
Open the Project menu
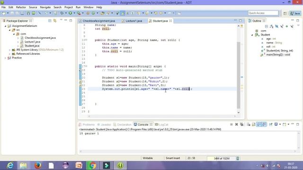pyautogui.click(x=69, y=7)
